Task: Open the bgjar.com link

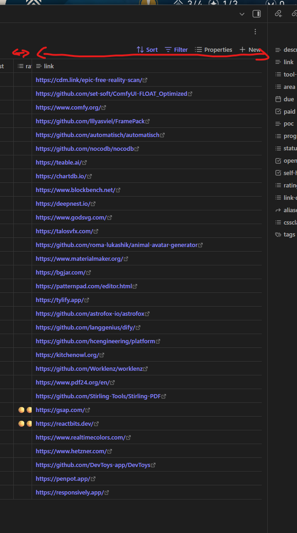Action: tap(60, 272)
